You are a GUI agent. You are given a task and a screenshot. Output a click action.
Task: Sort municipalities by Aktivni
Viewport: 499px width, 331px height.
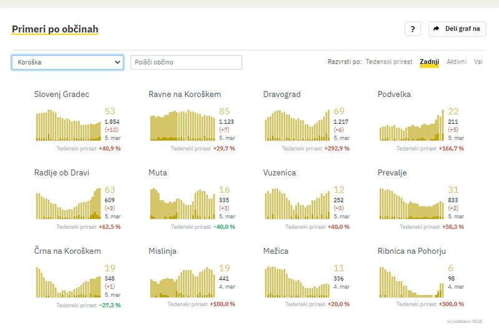456,62
